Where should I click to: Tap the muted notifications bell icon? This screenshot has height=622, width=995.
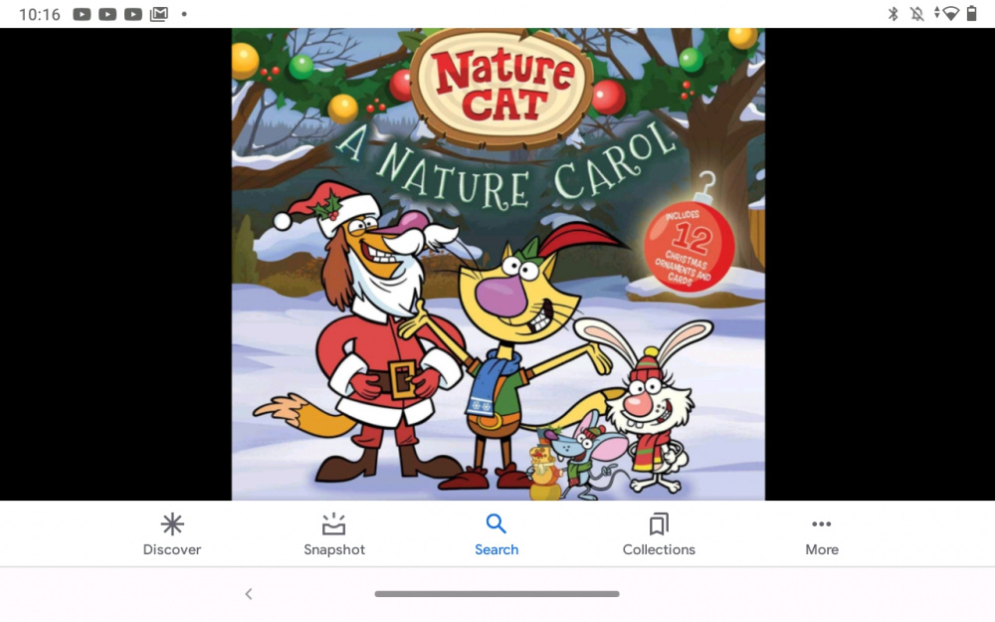click(917, 13)
